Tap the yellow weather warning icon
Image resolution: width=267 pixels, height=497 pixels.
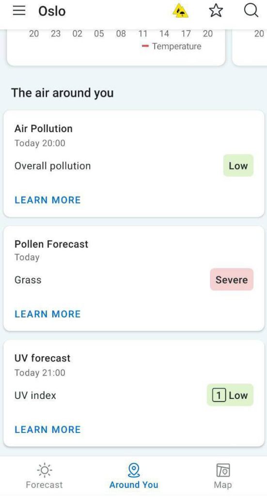181,12
